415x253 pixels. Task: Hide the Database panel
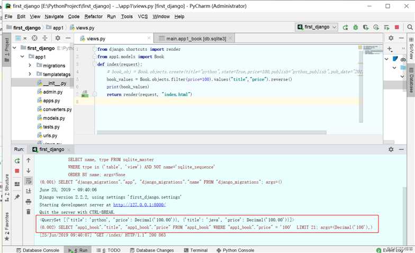click(x=401, y=38)
